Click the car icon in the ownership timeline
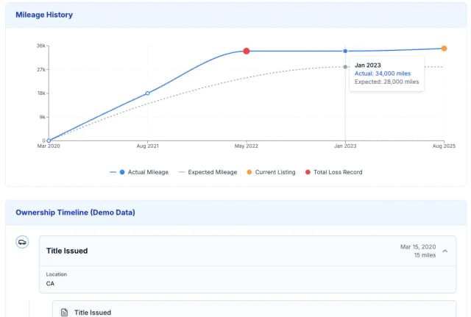The image size is (471, 317). click(23, 242)
